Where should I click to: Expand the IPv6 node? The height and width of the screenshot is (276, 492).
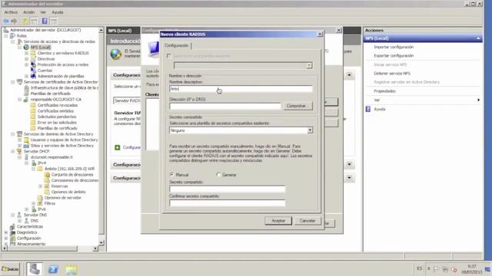(27, 209)
